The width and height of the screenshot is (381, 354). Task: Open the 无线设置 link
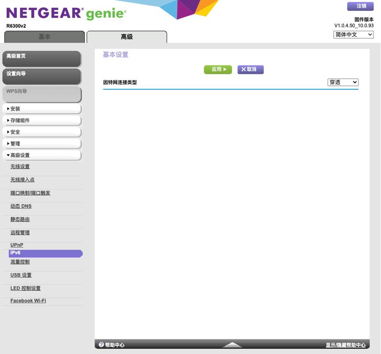tap(20, 167)
